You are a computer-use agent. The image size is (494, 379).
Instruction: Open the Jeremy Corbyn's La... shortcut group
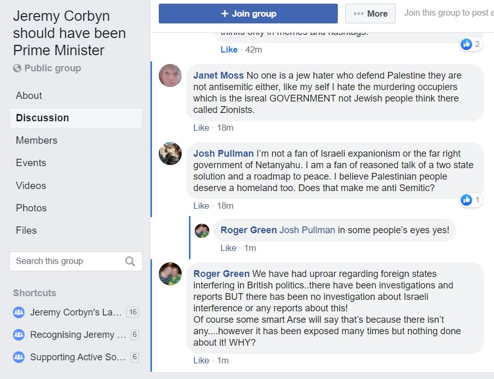pos(77,312)
